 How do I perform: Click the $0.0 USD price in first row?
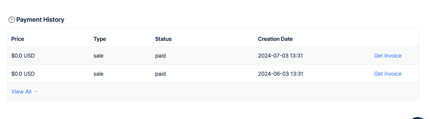coord(23,56)
